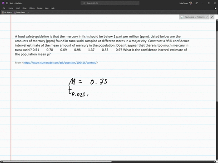Open the History tab
This screenshot has width=218, height=163.
(x=32, y=8)
